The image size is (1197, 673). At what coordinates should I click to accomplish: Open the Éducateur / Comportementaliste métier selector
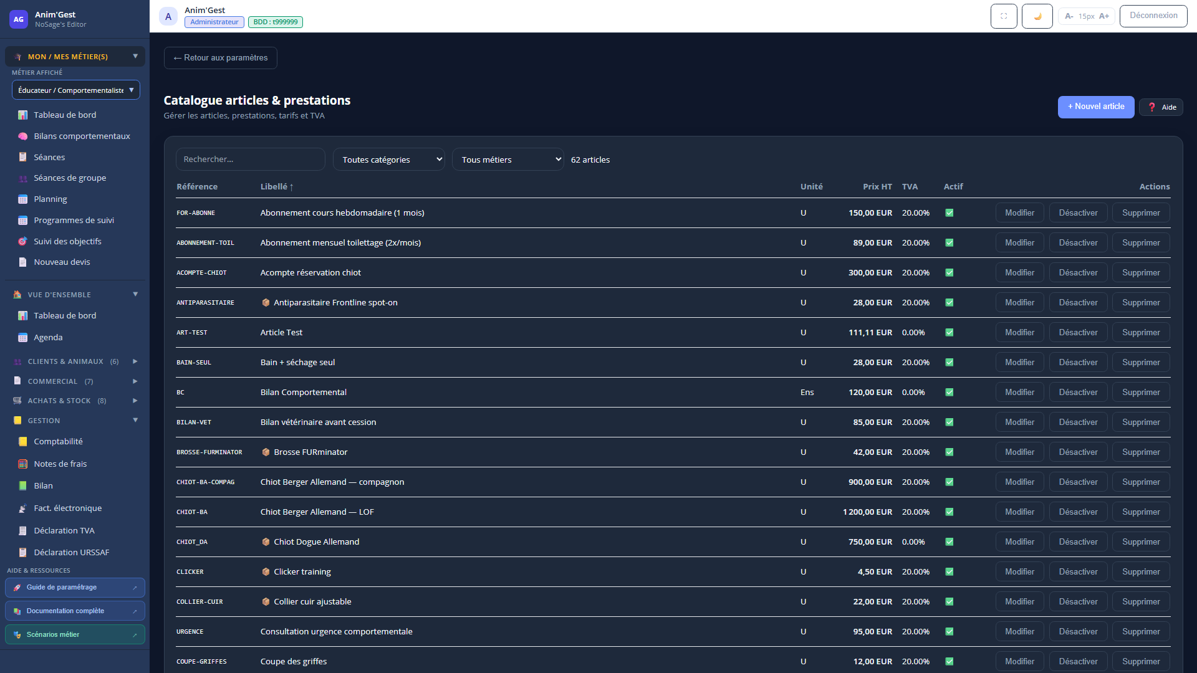coord(76,90)
